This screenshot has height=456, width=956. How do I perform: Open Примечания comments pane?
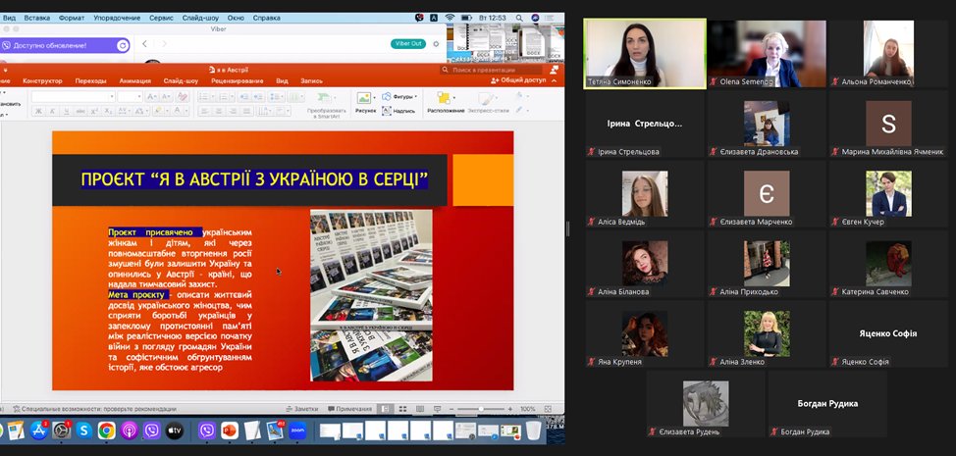pos(350,409)
